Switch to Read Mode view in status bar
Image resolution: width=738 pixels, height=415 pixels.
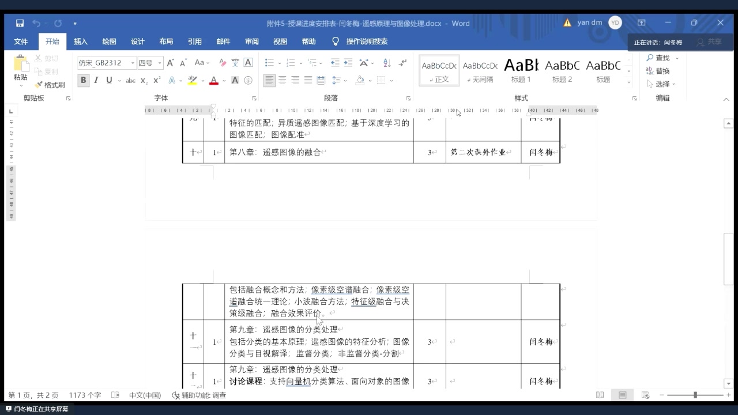tap(600, 395)
